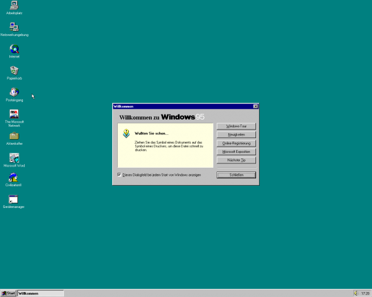Click the Schließen button

(x=236, y=174)
